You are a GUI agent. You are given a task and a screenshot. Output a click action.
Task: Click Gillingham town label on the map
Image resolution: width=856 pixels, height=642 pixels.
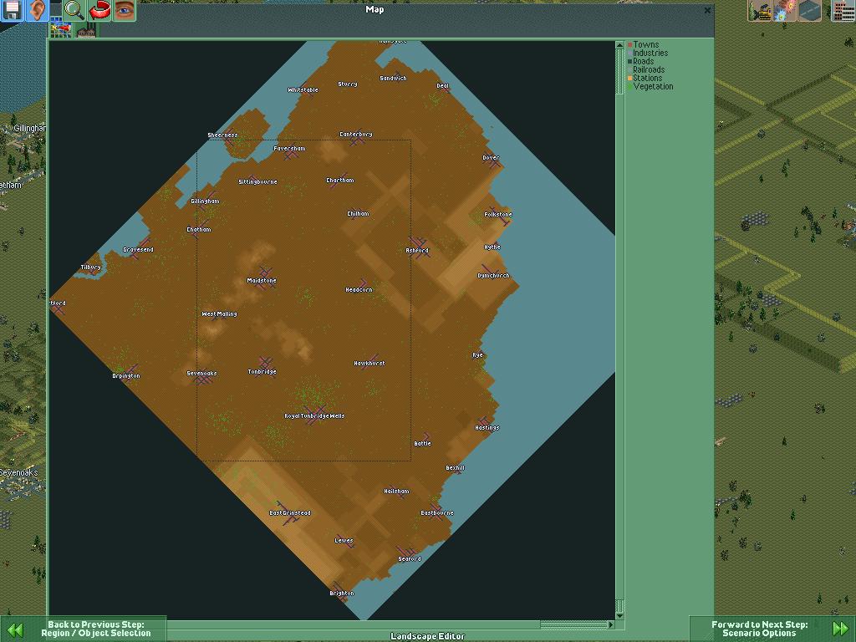205,201
